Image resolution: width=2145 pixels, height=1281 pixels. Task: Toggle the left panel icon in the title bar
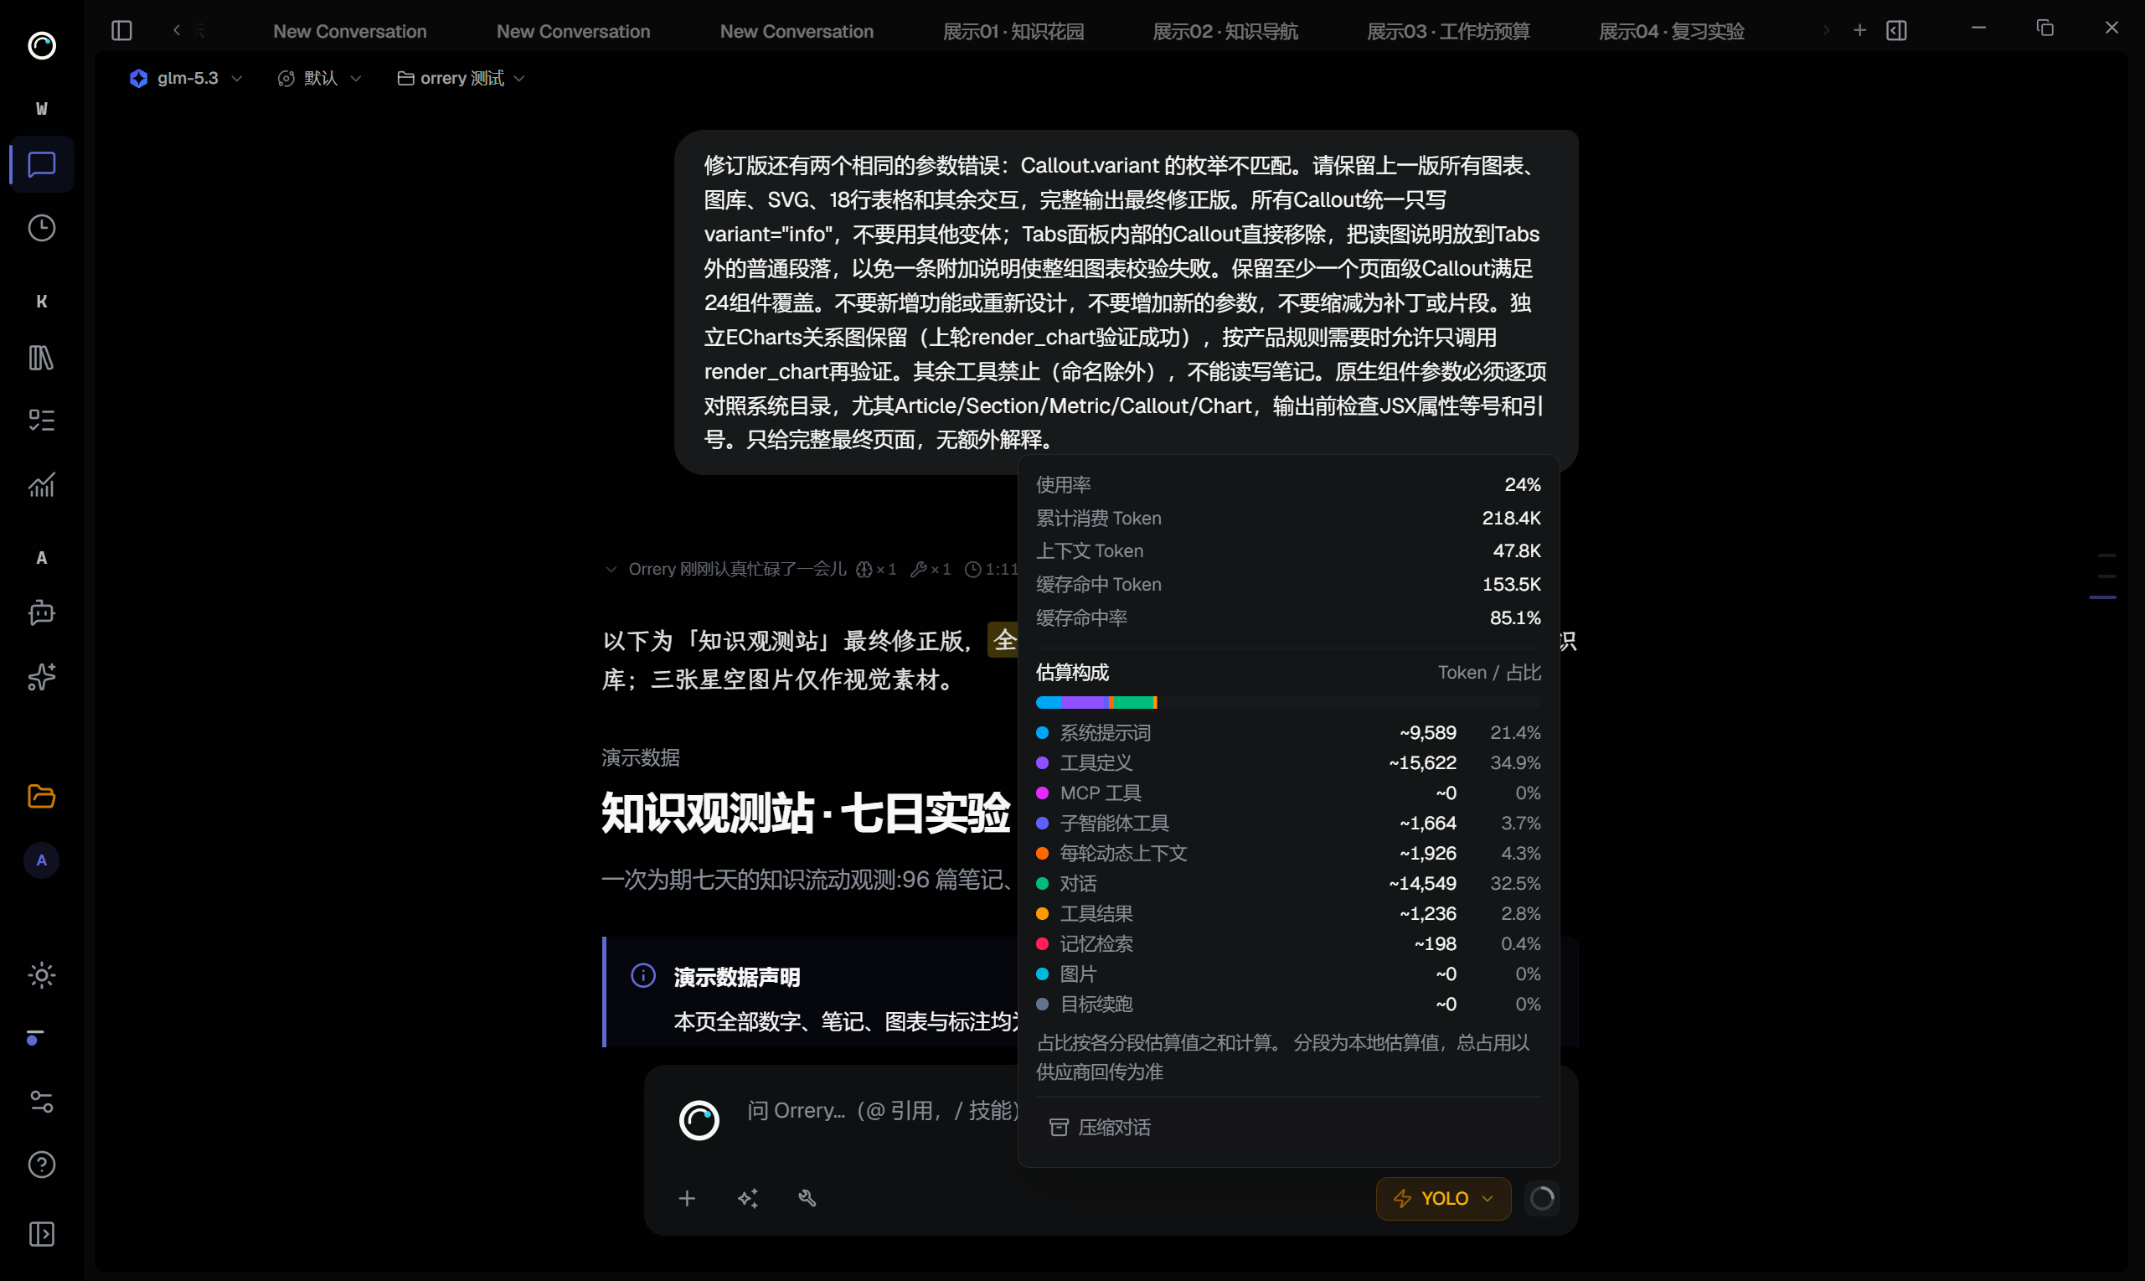121,31
